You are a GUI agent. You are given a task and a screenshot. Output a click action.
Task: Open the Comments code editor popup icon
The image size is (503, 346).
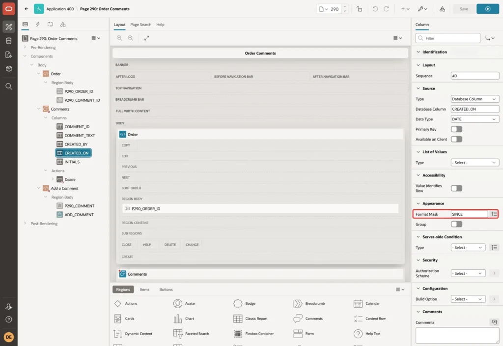tap(494, 322)
